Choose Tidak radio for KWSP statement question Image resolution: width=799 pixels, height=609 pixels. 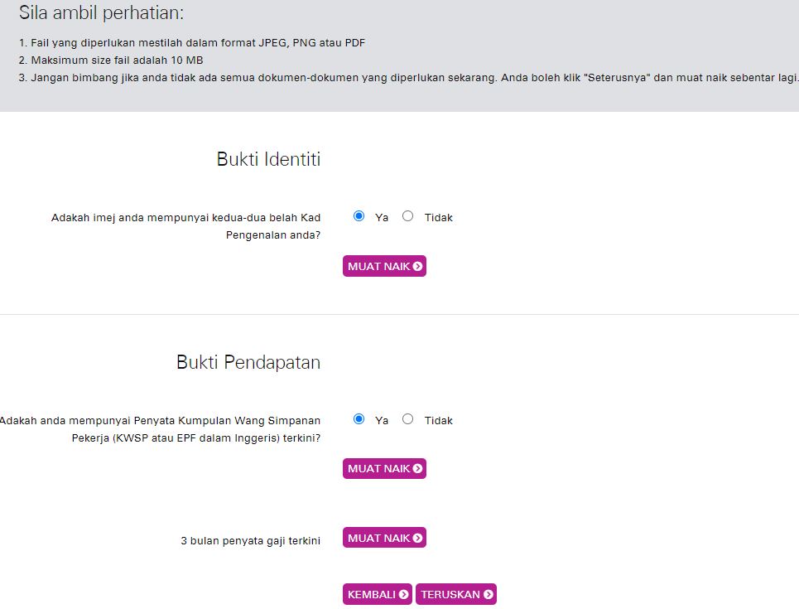click(x=407, y=419)
